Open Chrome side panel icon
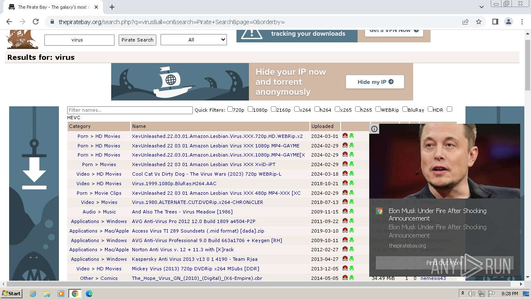This screenshot has width=531, height=299. 495,22
